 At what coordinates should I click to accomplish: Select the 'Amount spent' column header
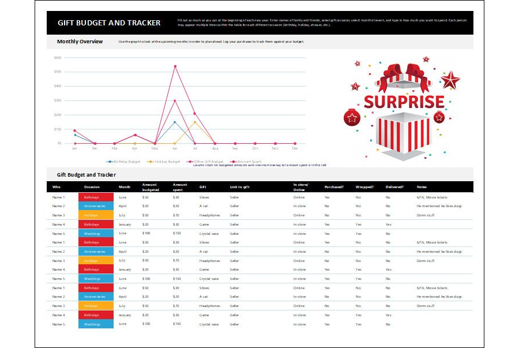[x=180, y=187]
